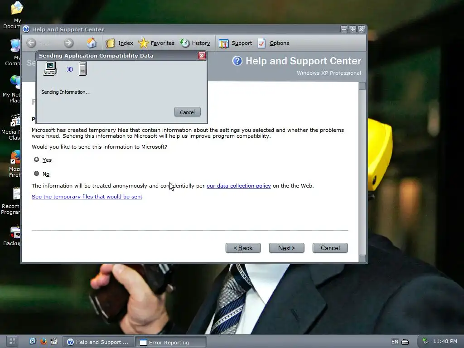Launch Media Player Classic from quick launch
This screenshot has width=464, height=348.
[x=54, y=341]
